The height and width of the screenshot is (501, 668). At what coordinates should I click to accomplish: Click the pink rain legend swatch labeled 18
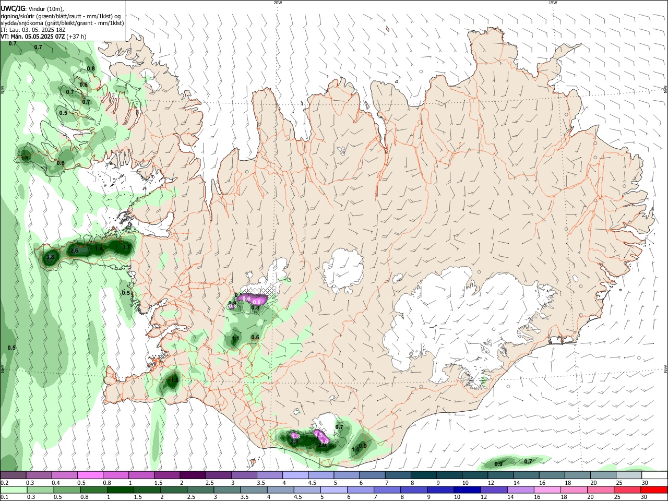[574, 490]
